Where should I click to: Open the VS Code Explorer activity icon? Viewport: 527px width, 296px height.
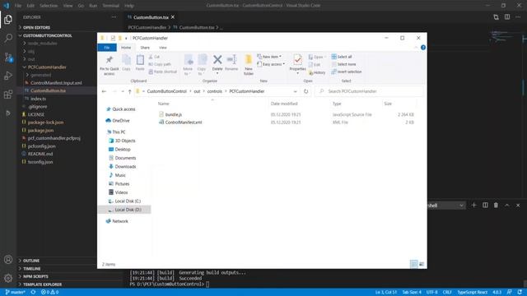point(8,20)
